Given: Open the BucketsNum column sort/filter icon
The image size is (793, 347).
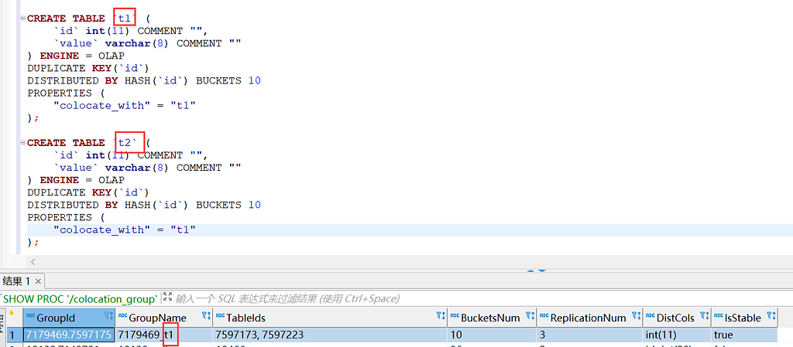Looking at the screenshot, I should (x=530, y=317).
